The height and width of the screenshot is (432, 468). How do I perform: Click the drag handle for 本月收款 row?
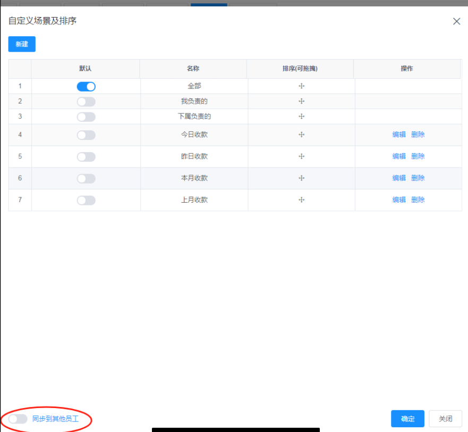301,178
